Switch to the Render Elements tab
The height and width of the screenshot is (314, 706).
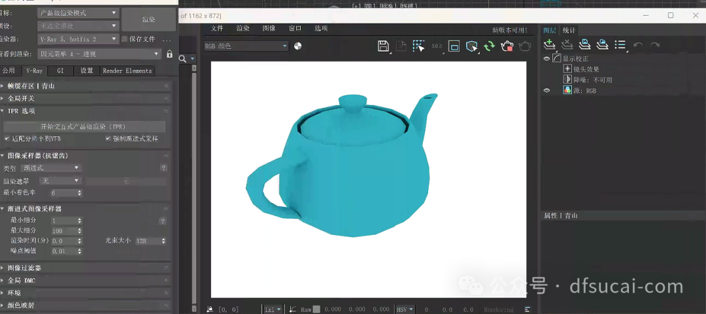127,71
